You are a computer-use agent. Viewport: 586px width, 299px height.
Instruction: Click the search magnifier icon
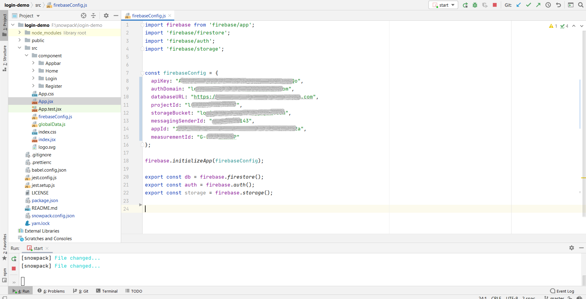click(x=581, y=5)
